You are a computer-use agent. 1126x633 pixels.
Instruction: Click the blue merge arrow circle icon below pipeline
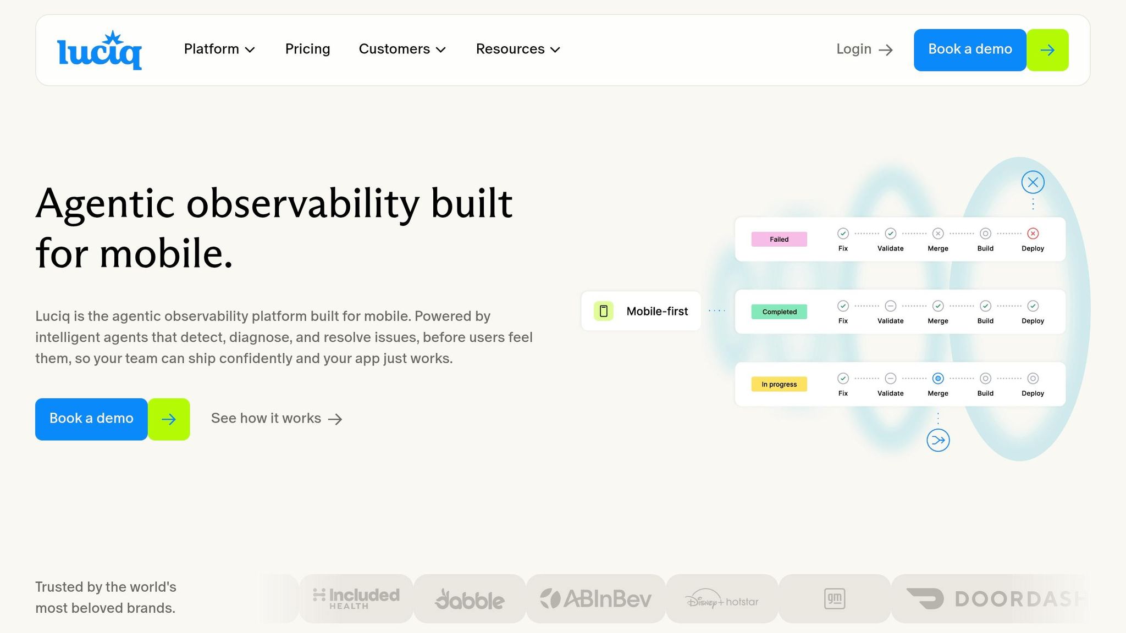click(938, 440)
